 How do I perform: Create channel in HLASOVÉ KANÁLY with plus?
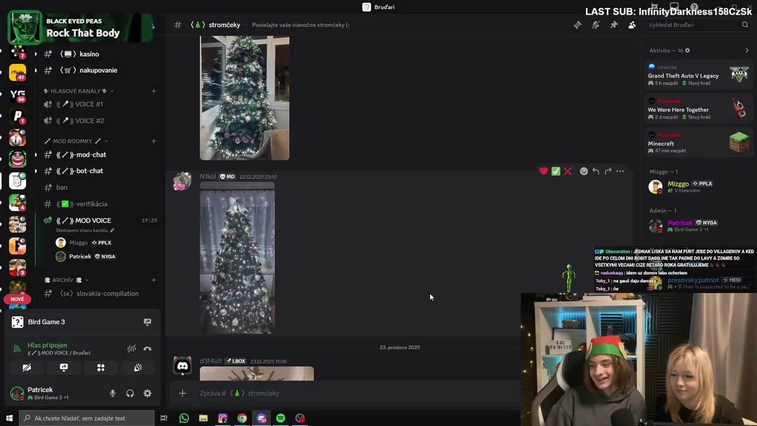click(x=153, y=91)
